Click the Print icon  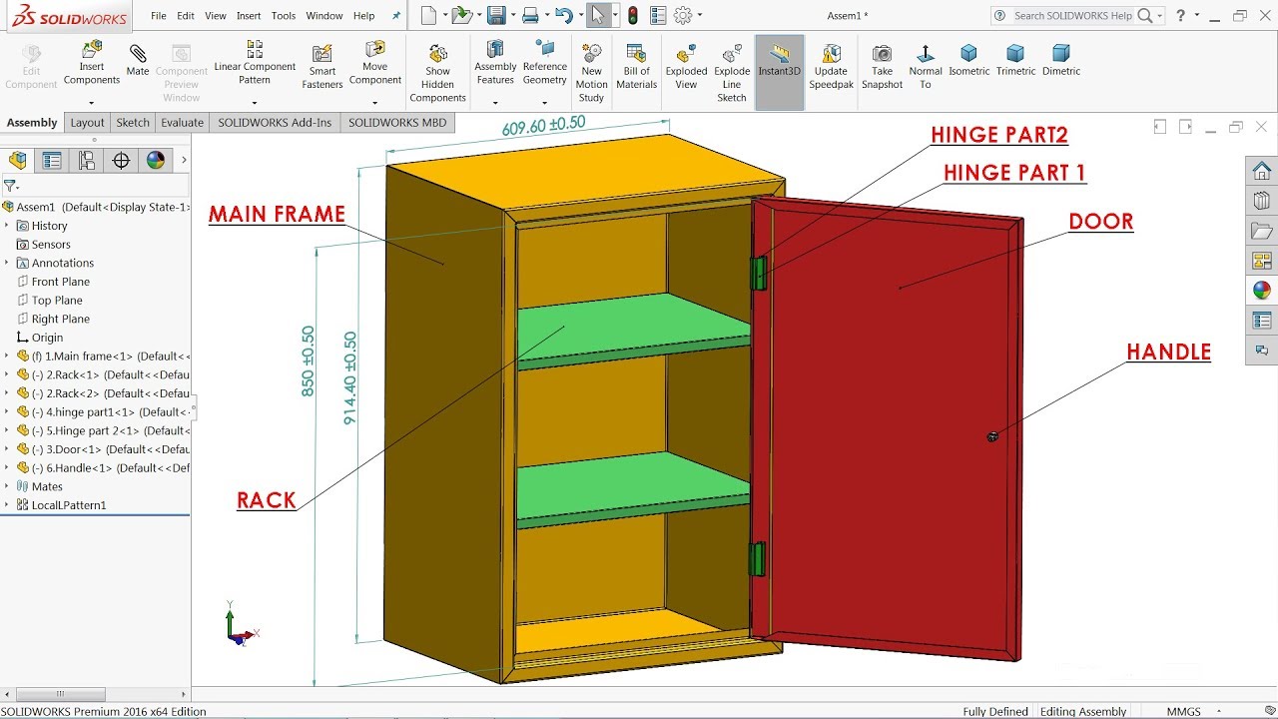[530, 15]
